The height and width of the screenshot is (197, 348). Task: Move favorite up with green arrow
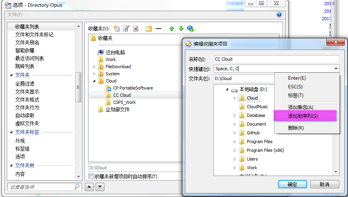tap(171, 29)
